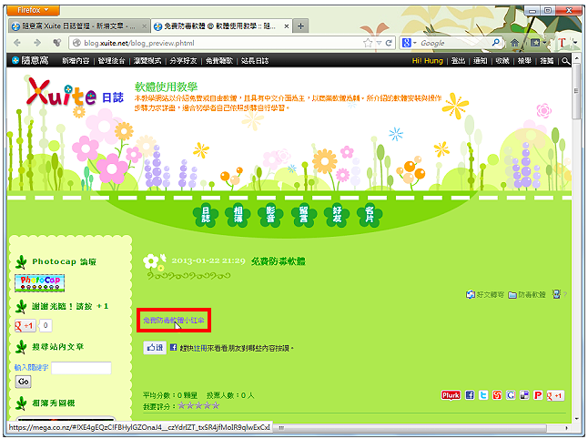Screen dimensions: 588x439
Task: Open the 收藏 link in the black bar
Action: pyautogui.click(x=502, y=61)
